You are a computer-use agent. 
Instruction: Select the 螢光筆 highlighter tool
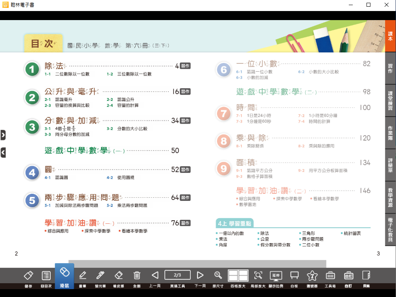(x=100, y=276)
